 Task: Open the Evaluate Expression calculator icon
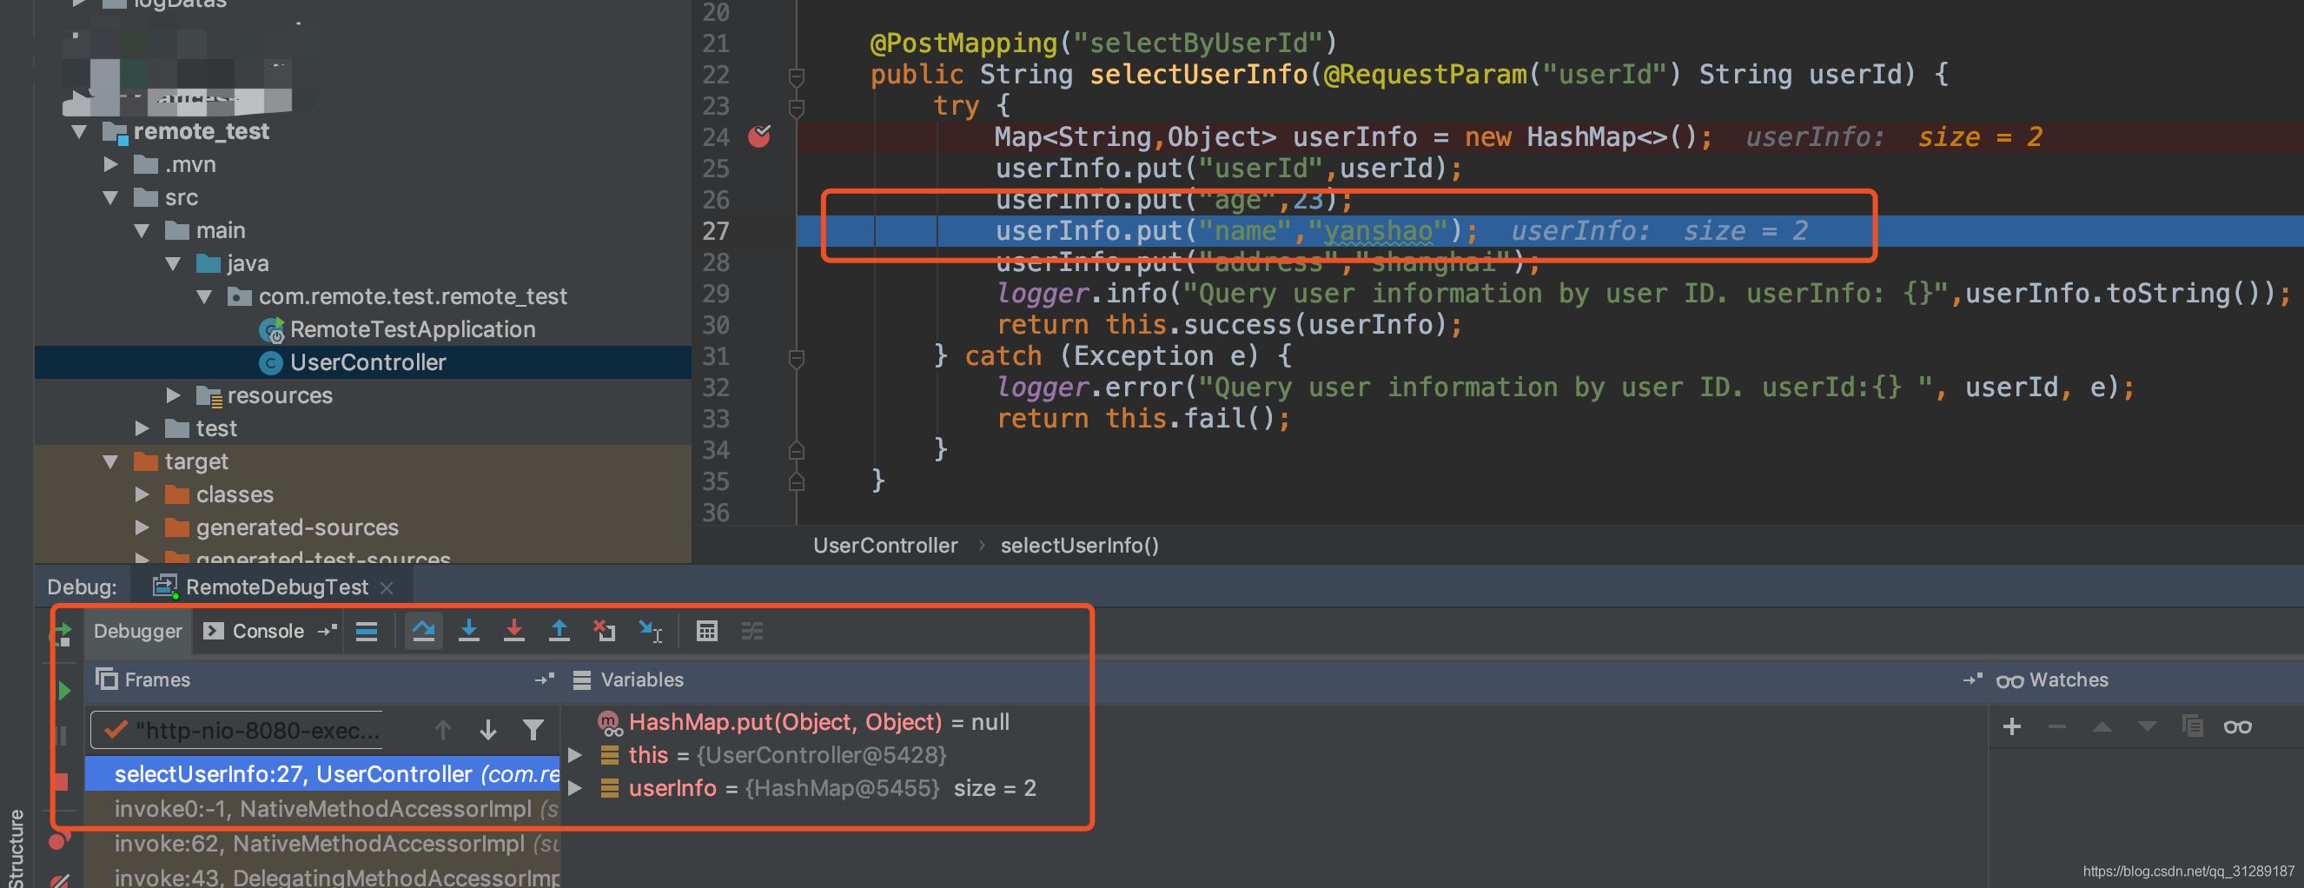[707, 631]
